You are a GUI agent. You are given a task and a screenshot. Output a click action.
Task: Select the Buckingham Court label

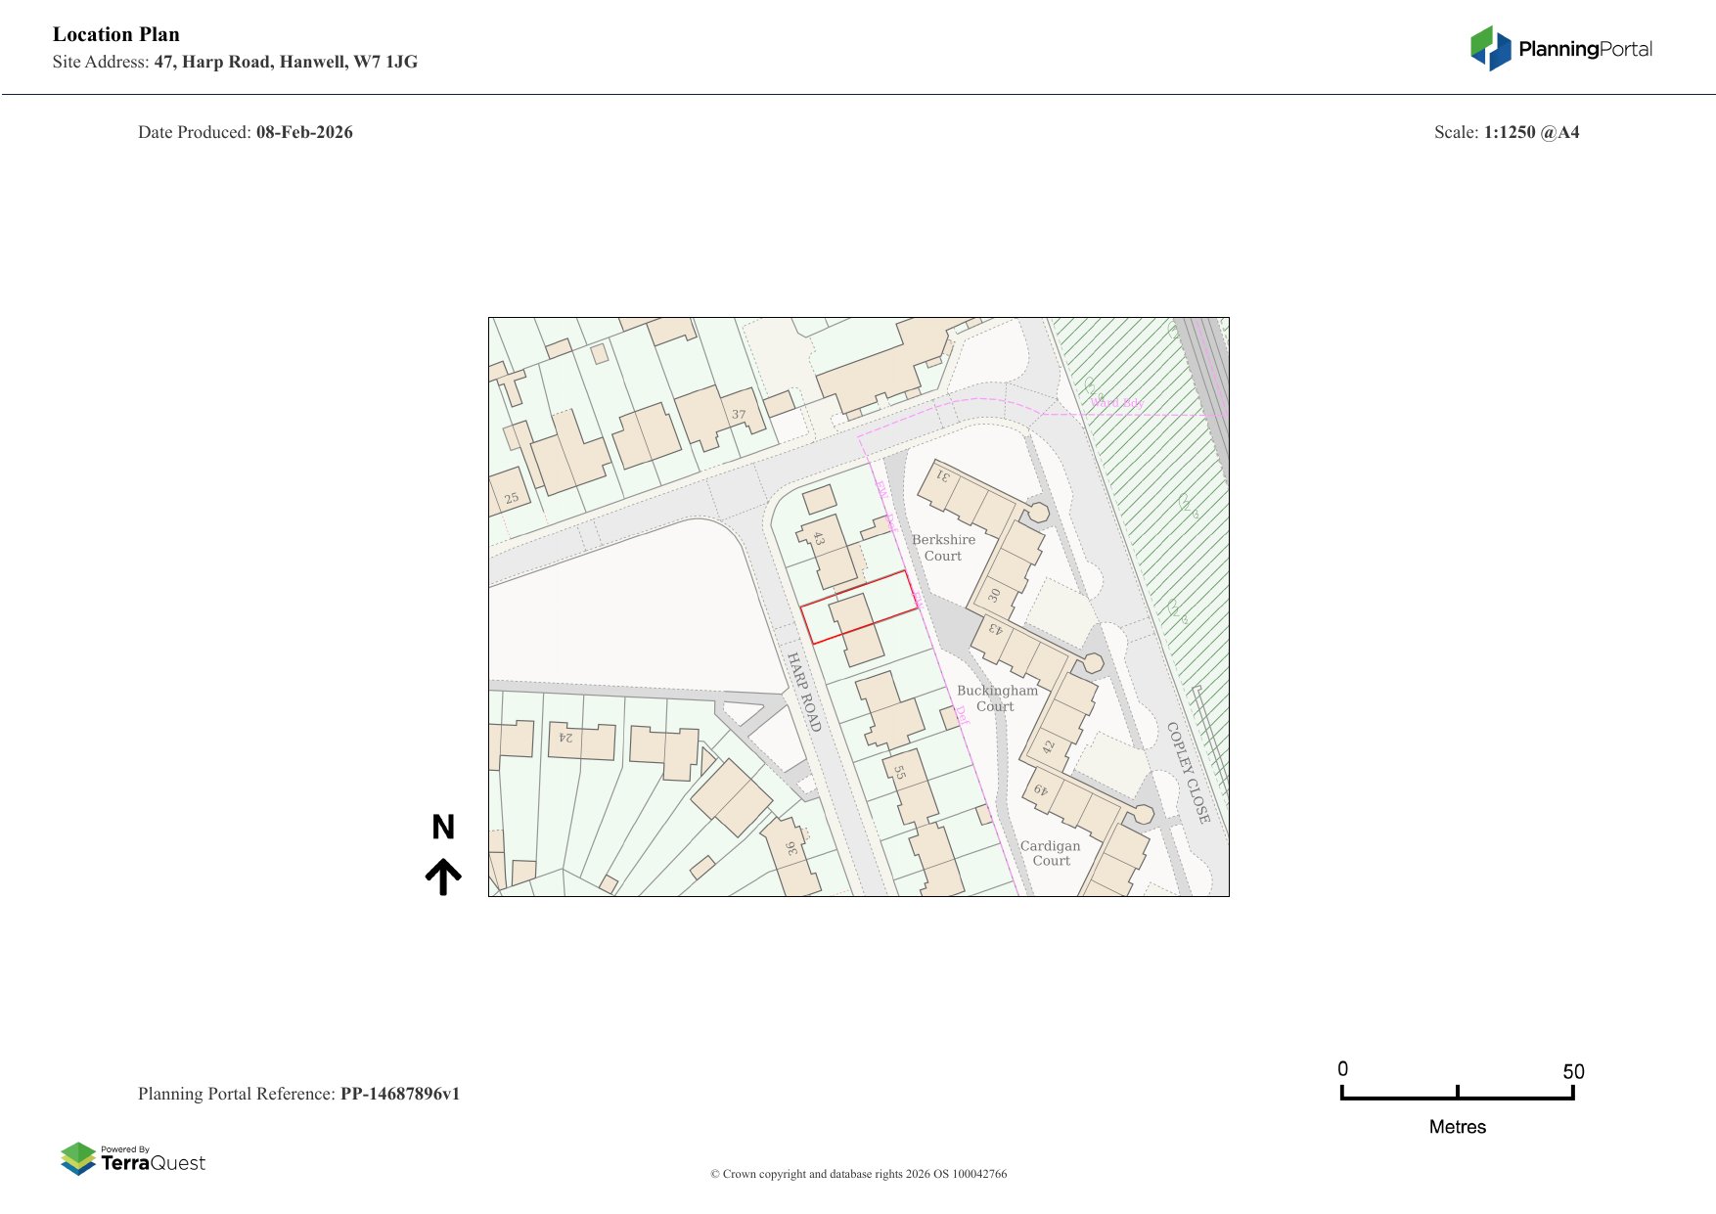(x=996, y=698)
